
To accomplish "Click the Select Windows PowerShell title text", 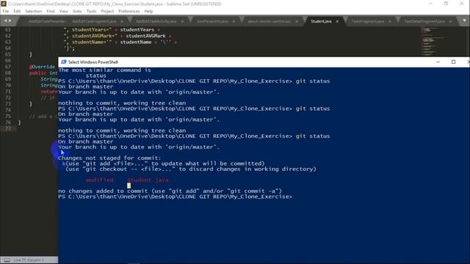I will [93, 62].
